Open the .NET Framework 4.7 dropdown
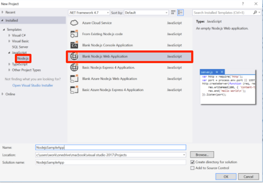This screenshot has width=263, height=183. click(x=89, y=13)
